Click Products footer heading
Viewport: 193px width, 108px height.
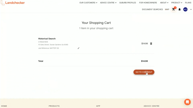pos(54,106)
